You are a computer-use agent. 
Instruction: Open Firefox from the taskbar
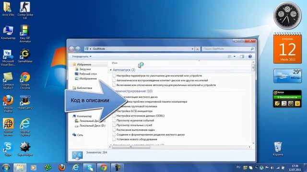point(62,168)
